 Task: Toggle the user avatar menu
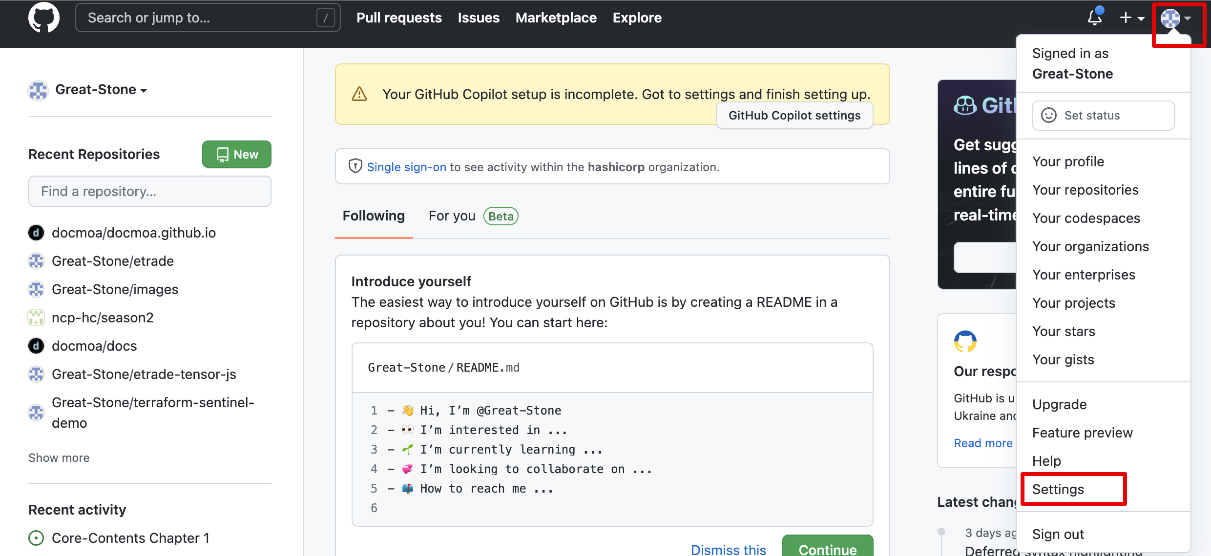[1176, 19]
